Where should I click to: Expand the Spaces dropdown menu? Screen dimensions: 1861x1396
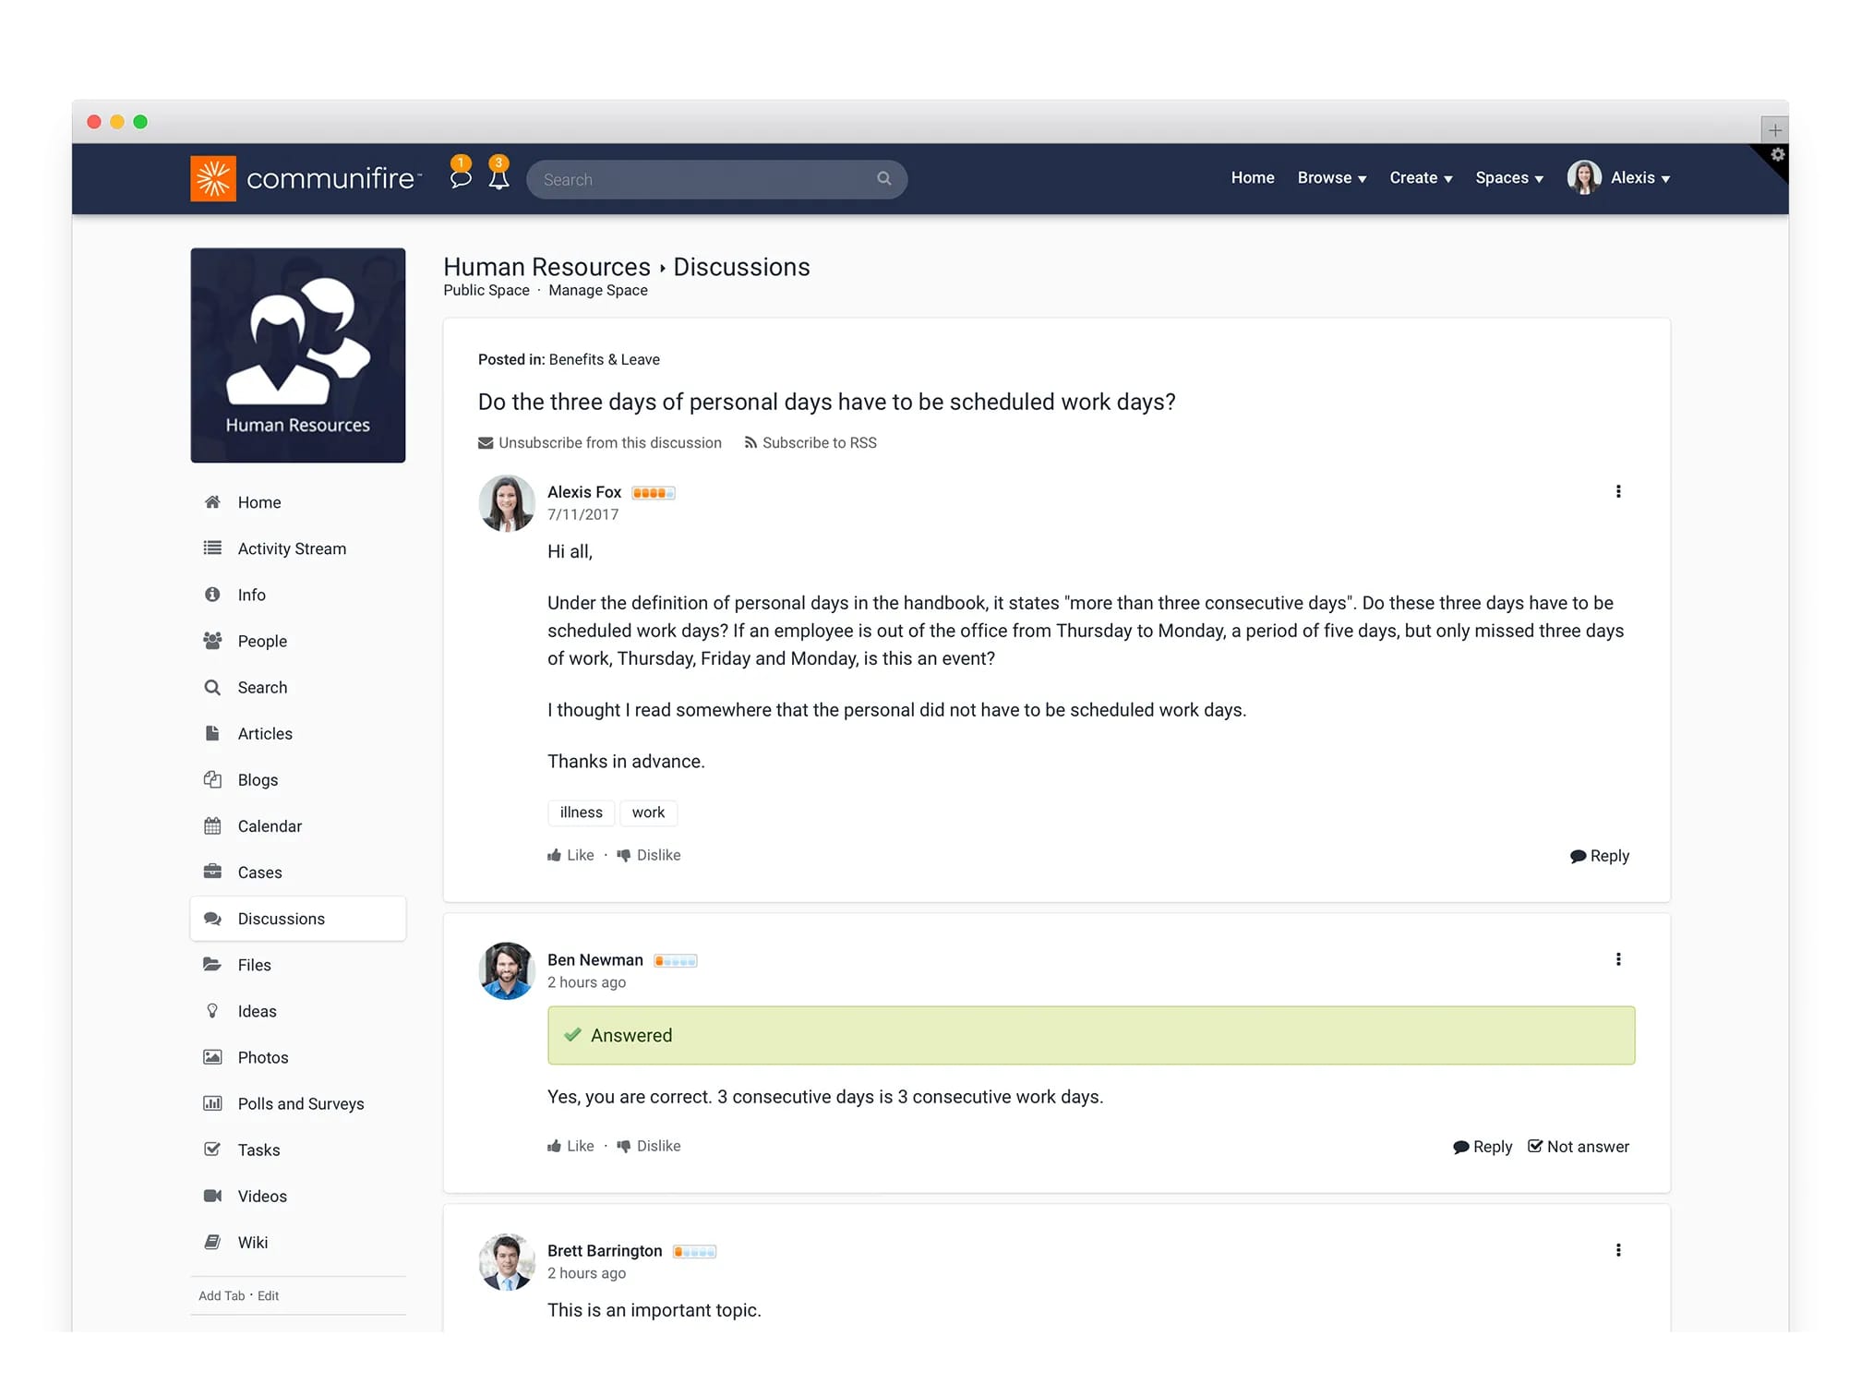[1509, 178]
